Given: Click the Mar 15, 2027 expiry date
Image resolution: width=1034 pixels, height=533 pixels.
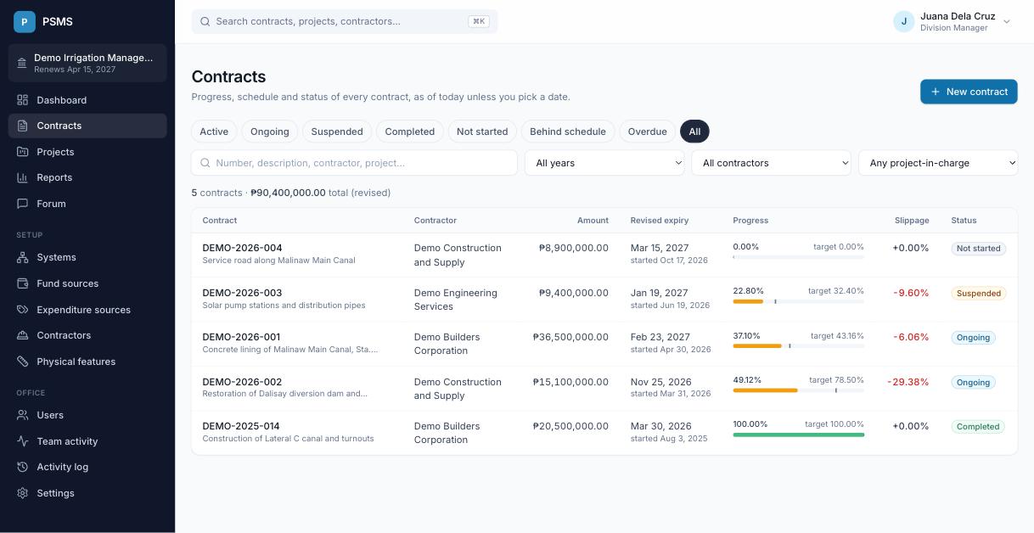Looking at the screenshot, I should [660, 248].
